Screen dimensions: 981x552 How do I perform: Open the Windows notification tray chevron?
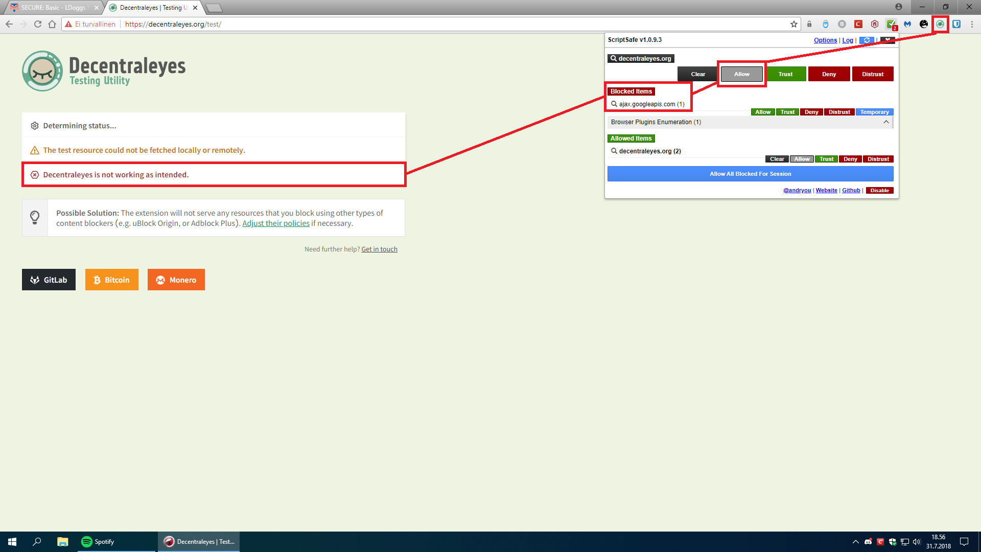click(855, 542)
